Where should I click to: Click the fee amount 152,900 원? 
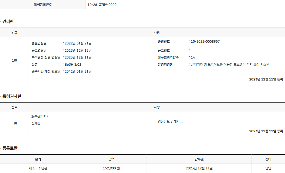point(111,168)
